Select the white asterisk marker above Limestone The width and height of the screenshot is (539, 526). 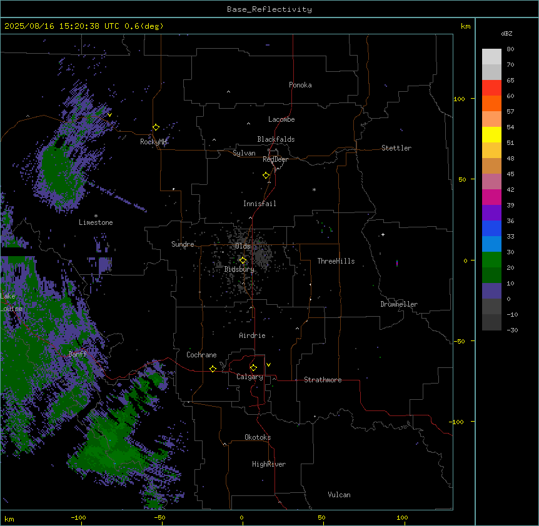[96, 216]
